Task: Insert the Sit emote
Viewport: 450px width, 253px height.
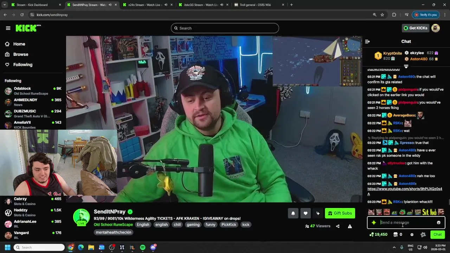Action: [425, 212]
